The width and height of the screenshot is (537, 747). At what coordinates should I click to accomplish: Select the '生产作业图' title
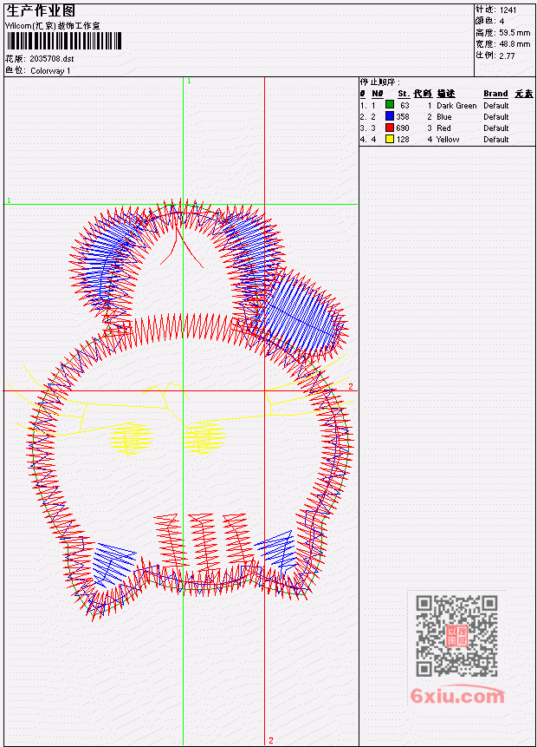(x=41, y=10)
